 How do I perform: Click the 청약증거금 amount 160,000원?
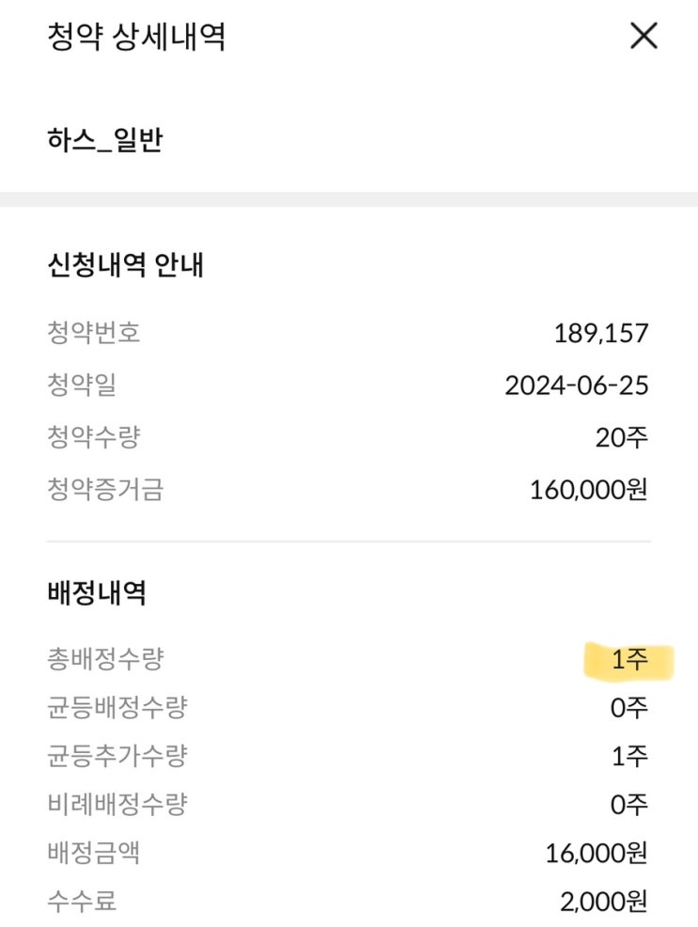coord(589,490)
